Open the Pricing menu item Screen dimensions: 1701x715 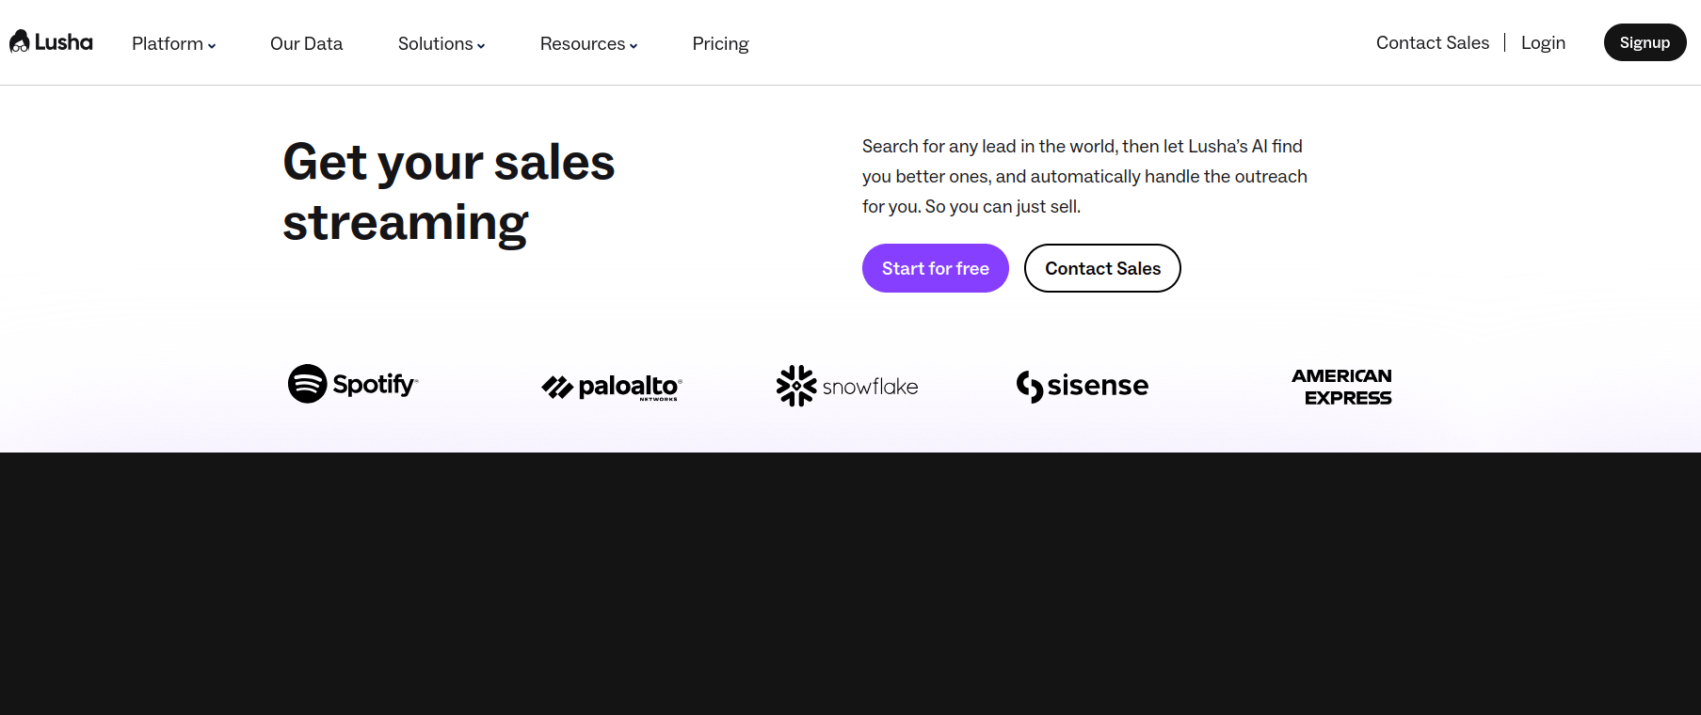(x=720, y=43)
